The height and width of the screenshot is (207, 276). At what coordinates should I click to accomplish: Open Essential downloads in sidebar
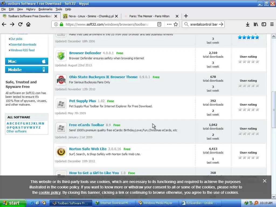pyautogui.click(x=23, y=44)
